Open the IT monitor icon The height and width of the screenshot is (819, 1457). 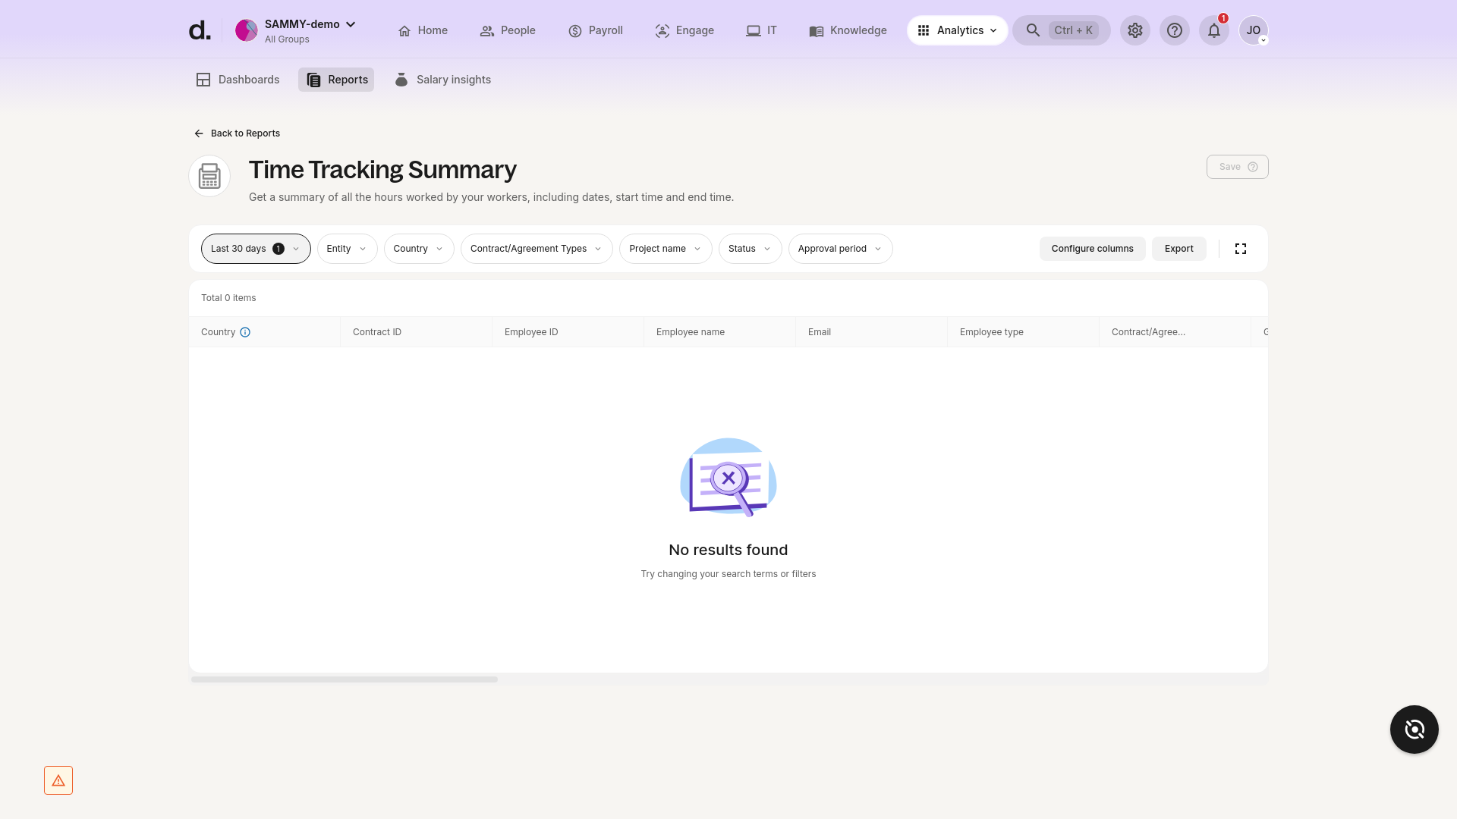(752, 30)
